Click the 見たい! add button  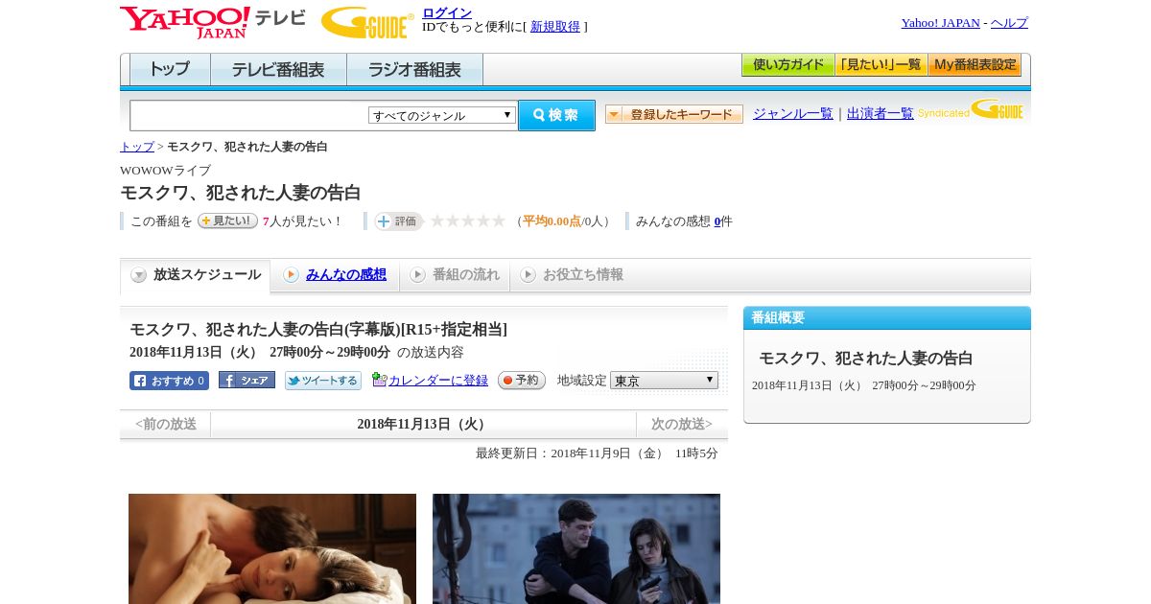(227, 221)
